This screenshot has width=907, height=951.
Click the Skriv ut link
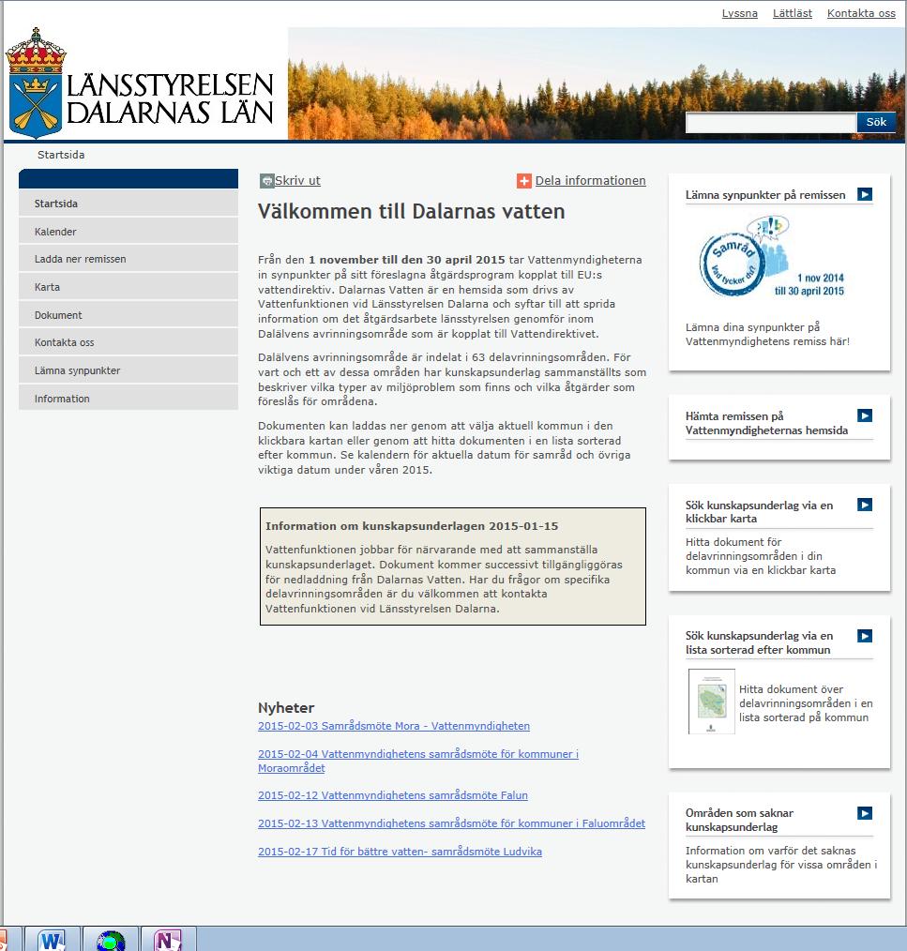297,181
